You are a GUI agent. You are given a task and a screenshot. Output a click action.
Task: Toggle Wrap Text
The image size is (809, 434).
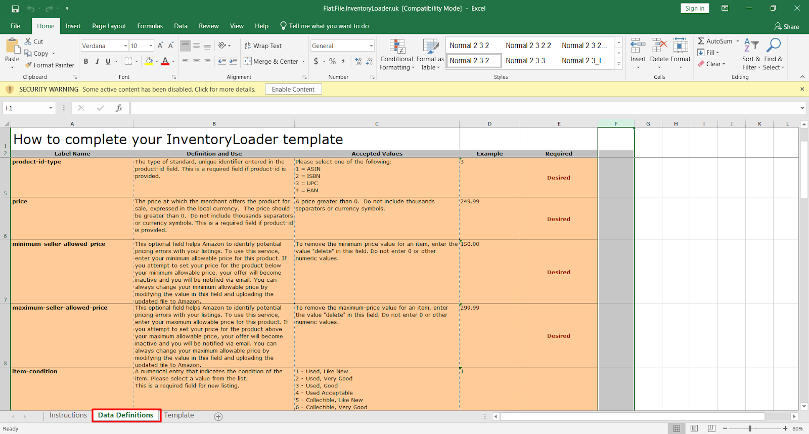coord(263,46)
